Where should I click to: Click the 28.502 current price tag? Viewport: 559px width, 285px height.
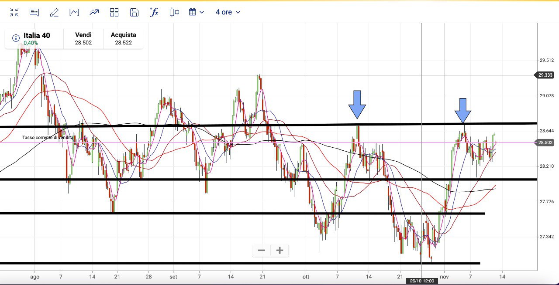tap(545, 142)
